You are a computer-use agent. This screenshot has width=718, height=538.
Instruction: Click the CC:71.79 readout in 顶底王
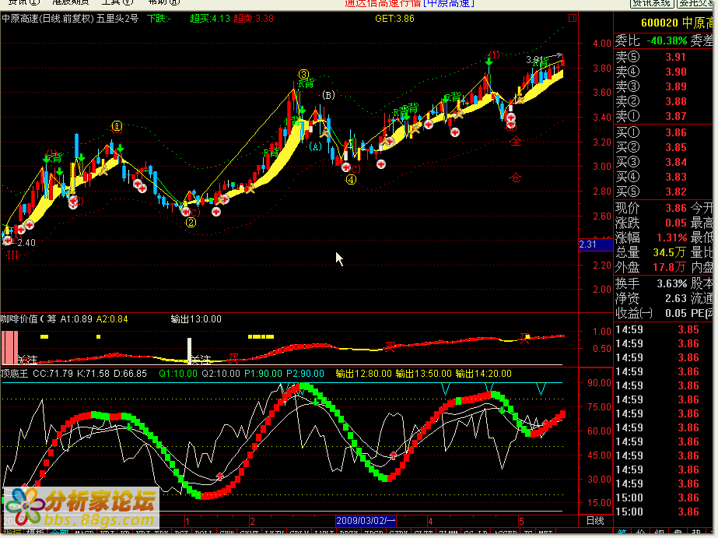pos(53,374)
